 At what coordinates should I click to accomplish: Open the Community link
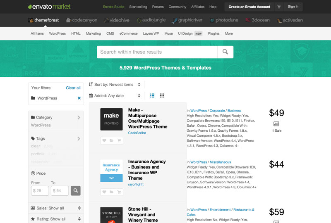click(177, 7)
